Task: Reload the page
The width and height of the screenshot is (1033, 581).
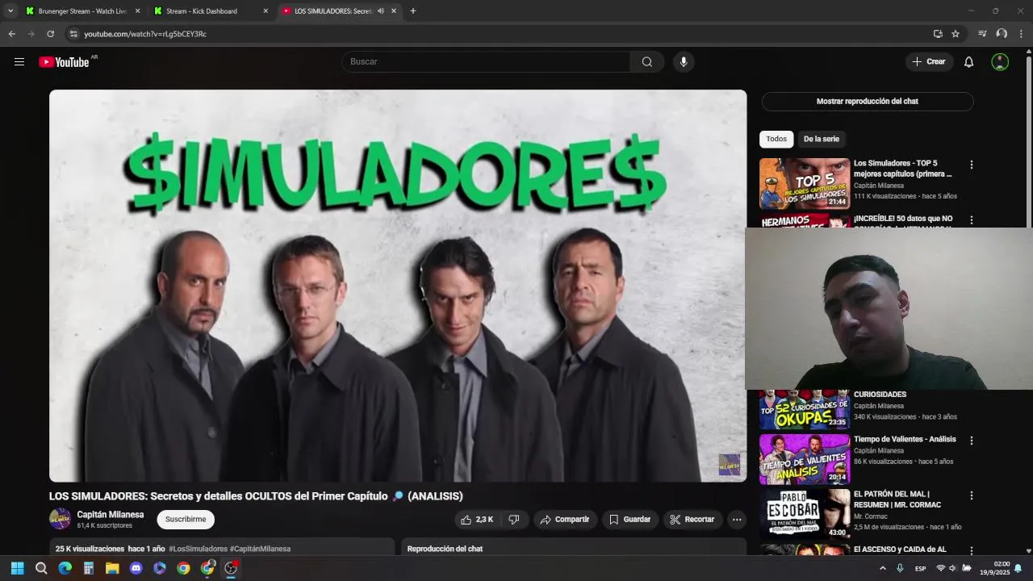Action: coord(50,34)
